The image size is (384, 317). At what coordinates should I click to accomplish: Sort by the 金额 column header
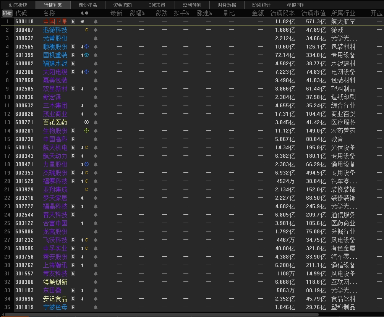coord(258,13)
